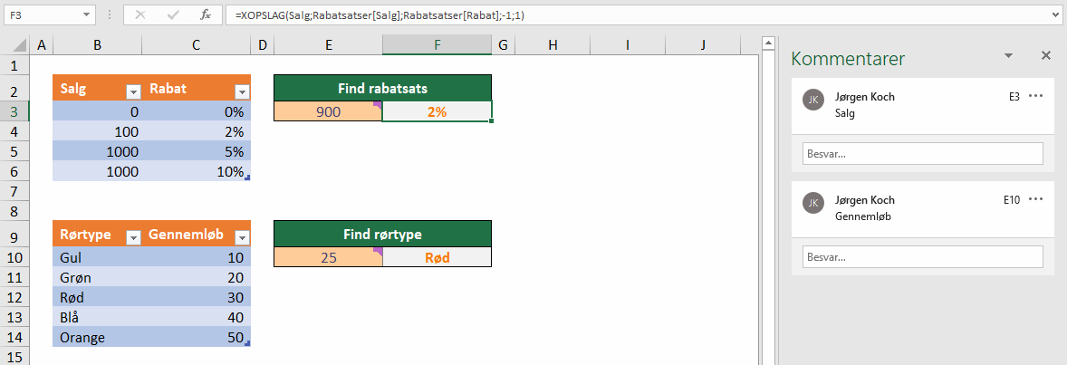Select Salg cell containing 100
Image resolution: width=1067 pixels, height=365 pixels.
(97, 130)
